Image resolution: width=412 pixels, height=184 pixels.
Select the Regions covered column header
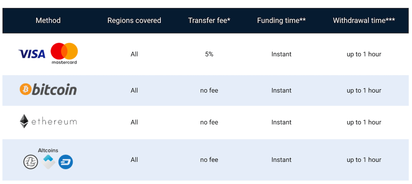(x=134, y=21)
